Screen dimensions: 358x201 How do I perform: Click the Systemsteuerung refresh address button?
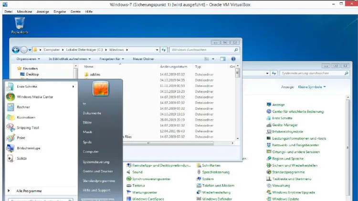[274, 73]
